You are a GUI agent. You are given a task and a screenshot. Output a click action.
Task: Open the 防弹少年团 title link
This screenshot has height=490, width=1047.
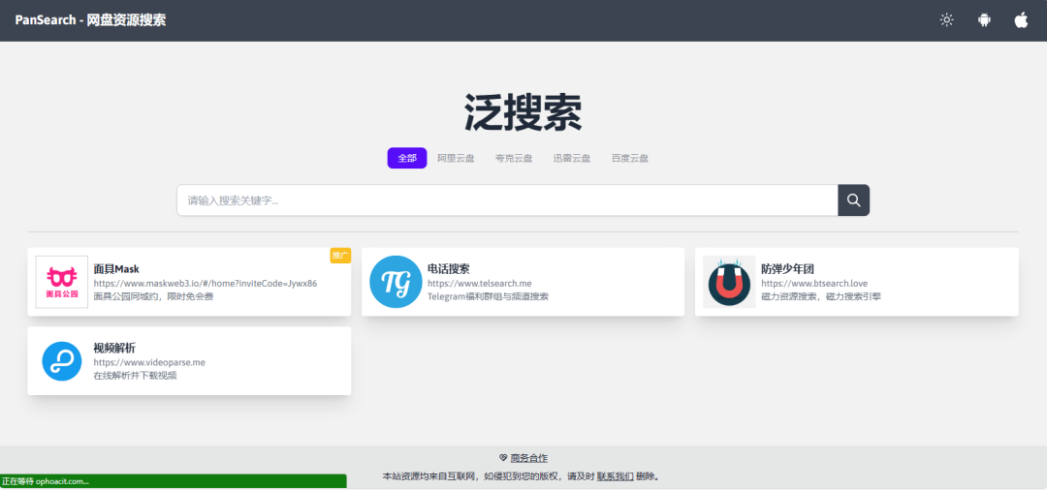[787, 269]
